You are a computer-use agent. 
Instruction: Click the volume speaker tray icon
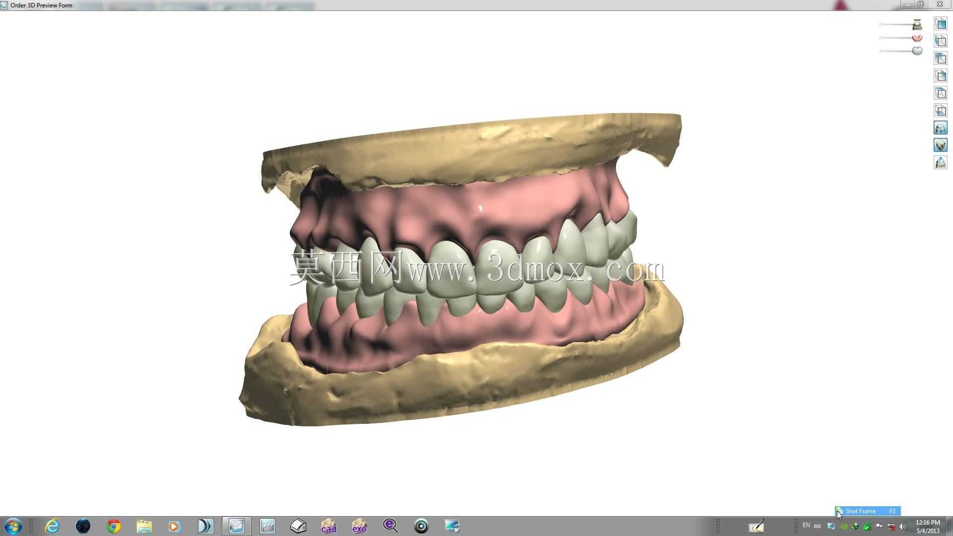902,527
